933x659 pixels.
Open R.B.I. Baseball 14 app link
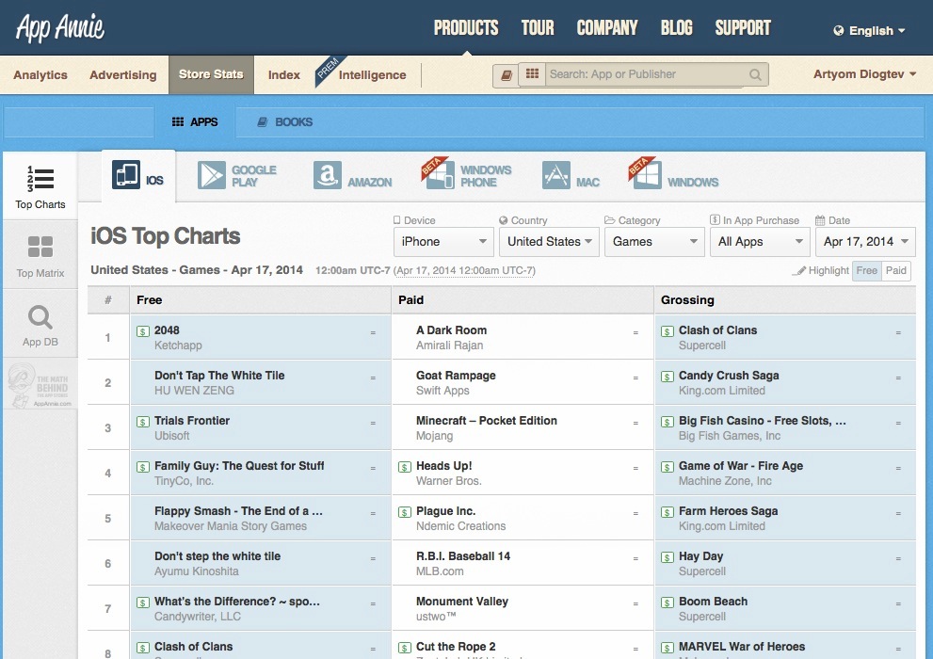coord(463,556)
